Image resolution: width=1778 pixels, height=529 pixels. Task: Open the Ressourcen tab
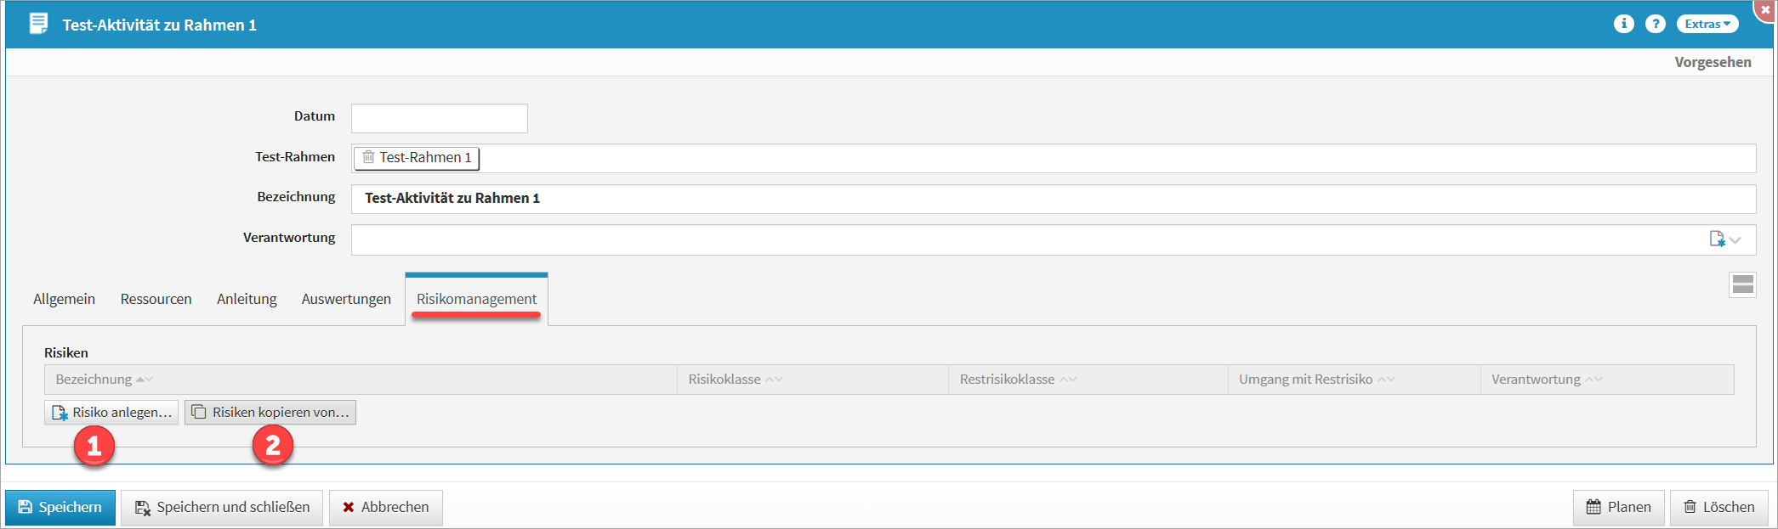click(156, 299)
